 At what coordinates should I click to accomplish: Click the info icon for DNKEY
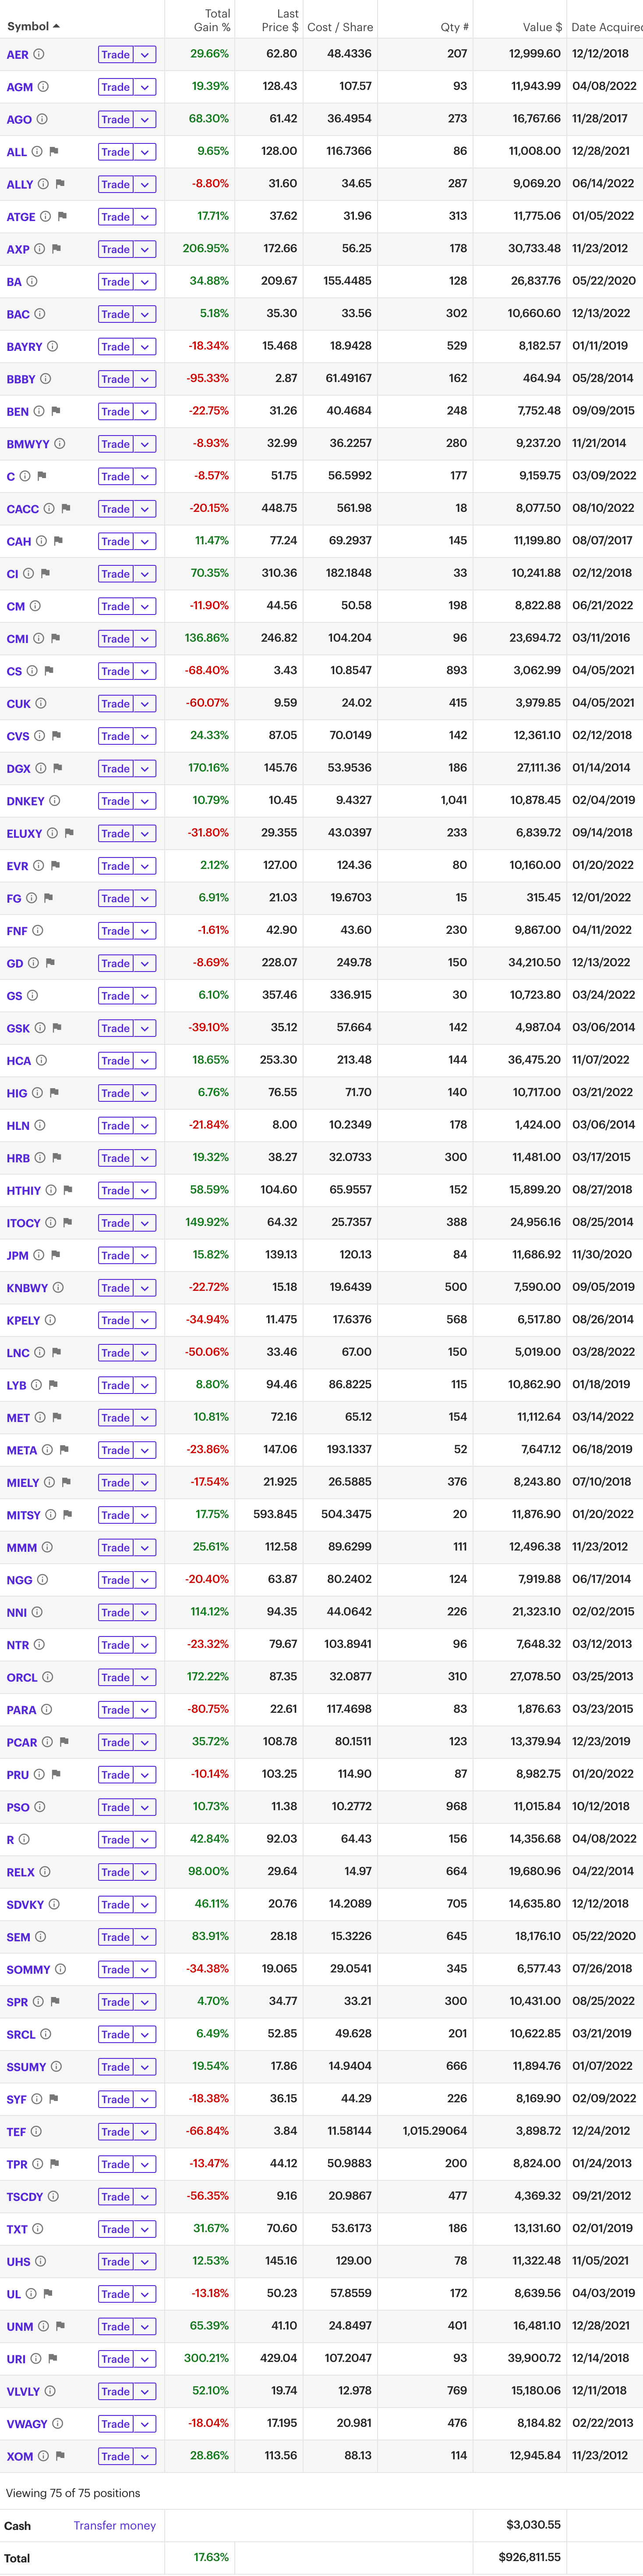pos(55,800)
